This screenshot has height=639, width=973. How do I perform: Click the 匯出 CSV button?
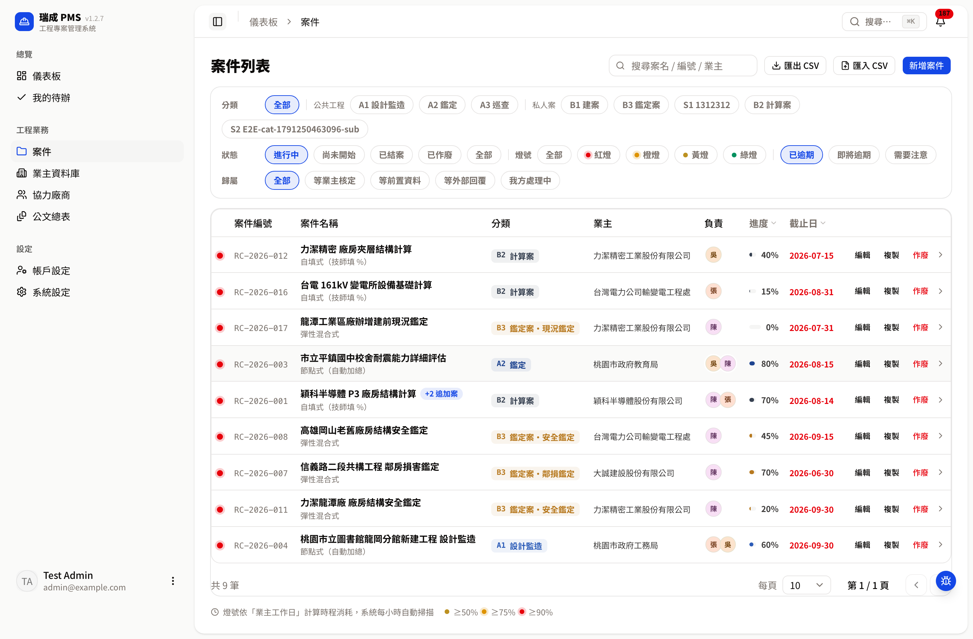795,66
